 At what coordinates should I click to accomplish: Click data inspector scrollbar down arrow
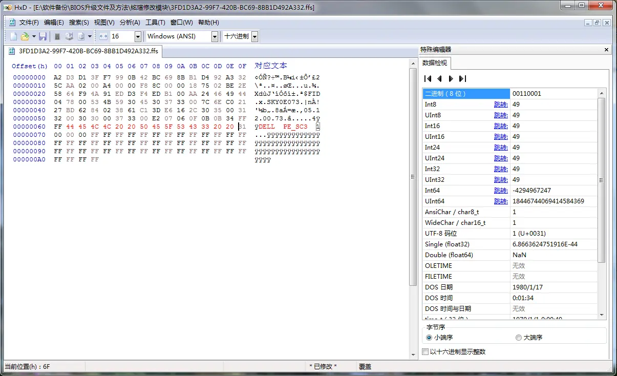tap(601, 315)
